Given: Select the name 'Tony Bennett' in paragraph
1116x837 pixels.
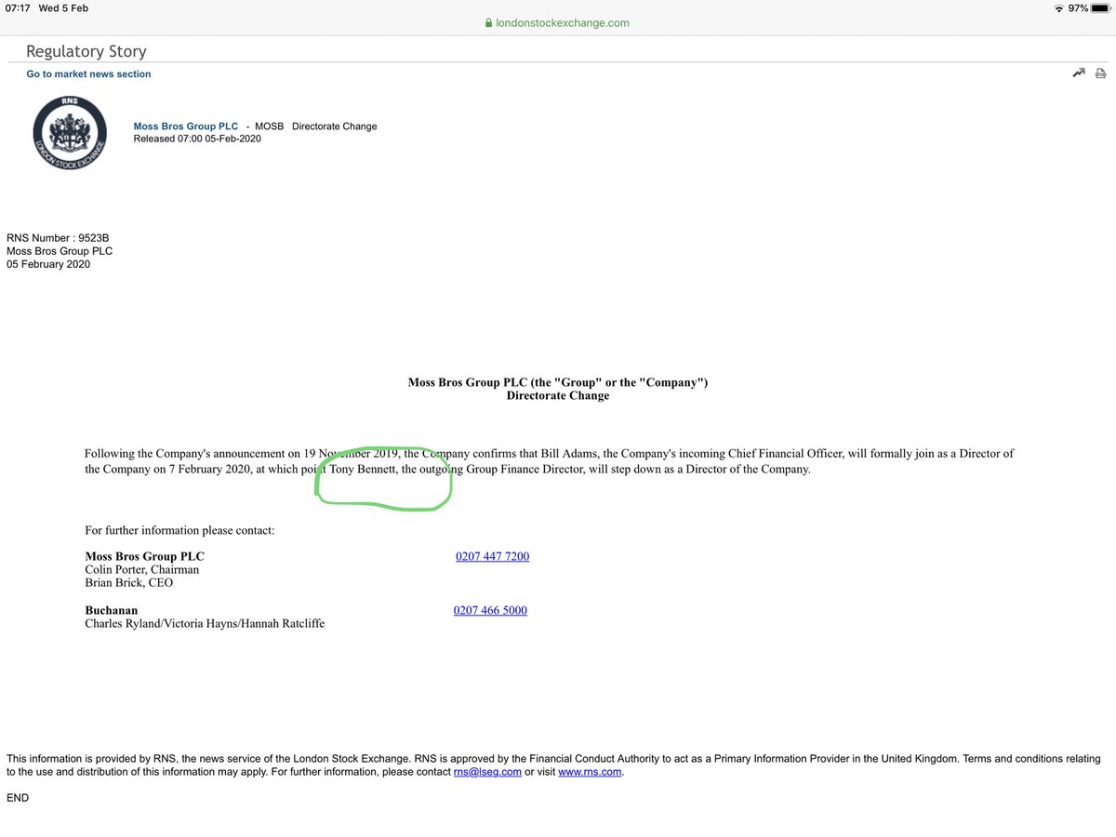Looking at the screenshot, I should click(365, 470).
